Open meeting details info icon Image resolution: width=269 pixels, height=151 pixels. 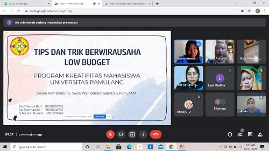[230, 135]
